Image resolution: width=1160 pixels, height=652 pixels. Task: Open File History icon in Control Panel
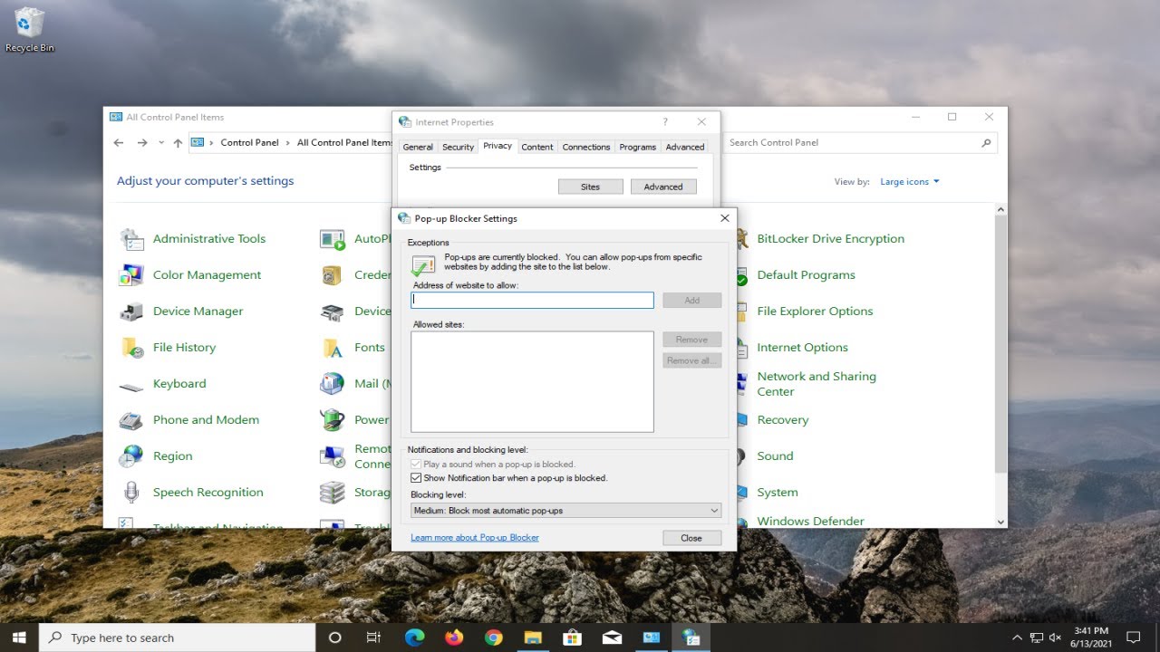(131, 348)
